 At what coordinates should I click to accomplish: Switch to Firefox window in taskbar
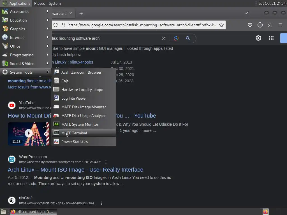coord(33,212)
